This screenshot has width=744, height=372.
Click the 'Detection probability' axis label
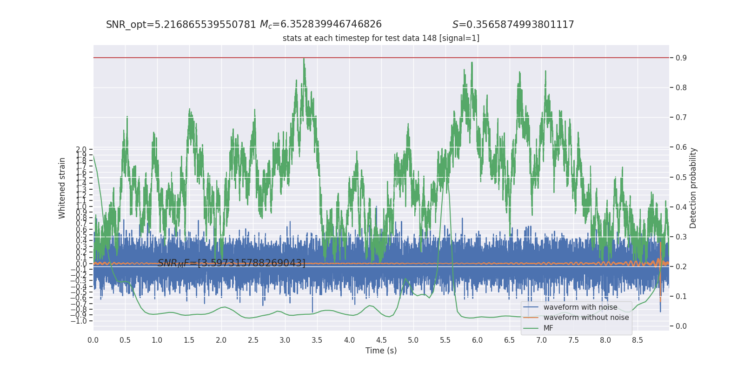pyautogui.click(x=693, y=188)
